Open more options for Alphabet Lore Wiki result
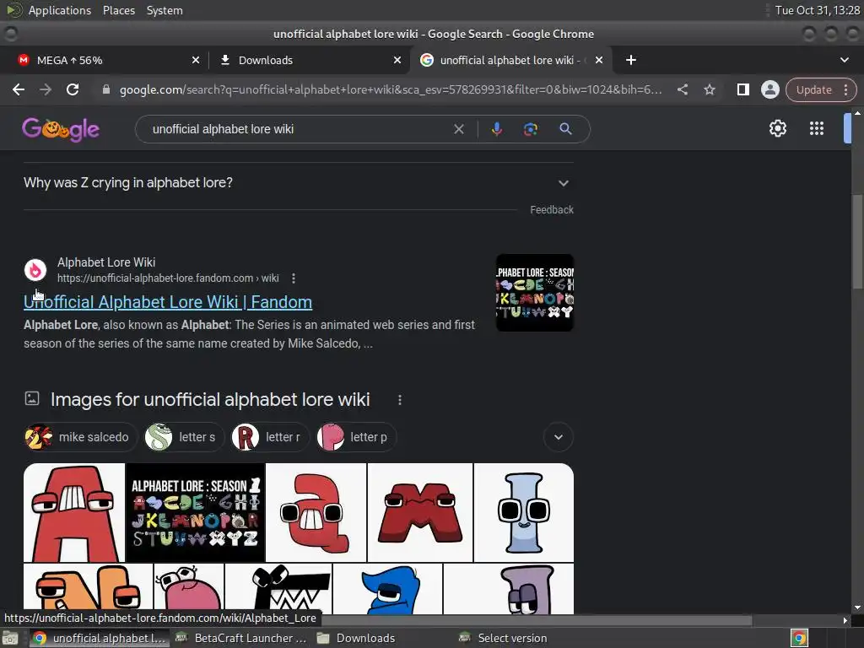The width and height of the screenshot is (864, 648). [x=294, y=278]
